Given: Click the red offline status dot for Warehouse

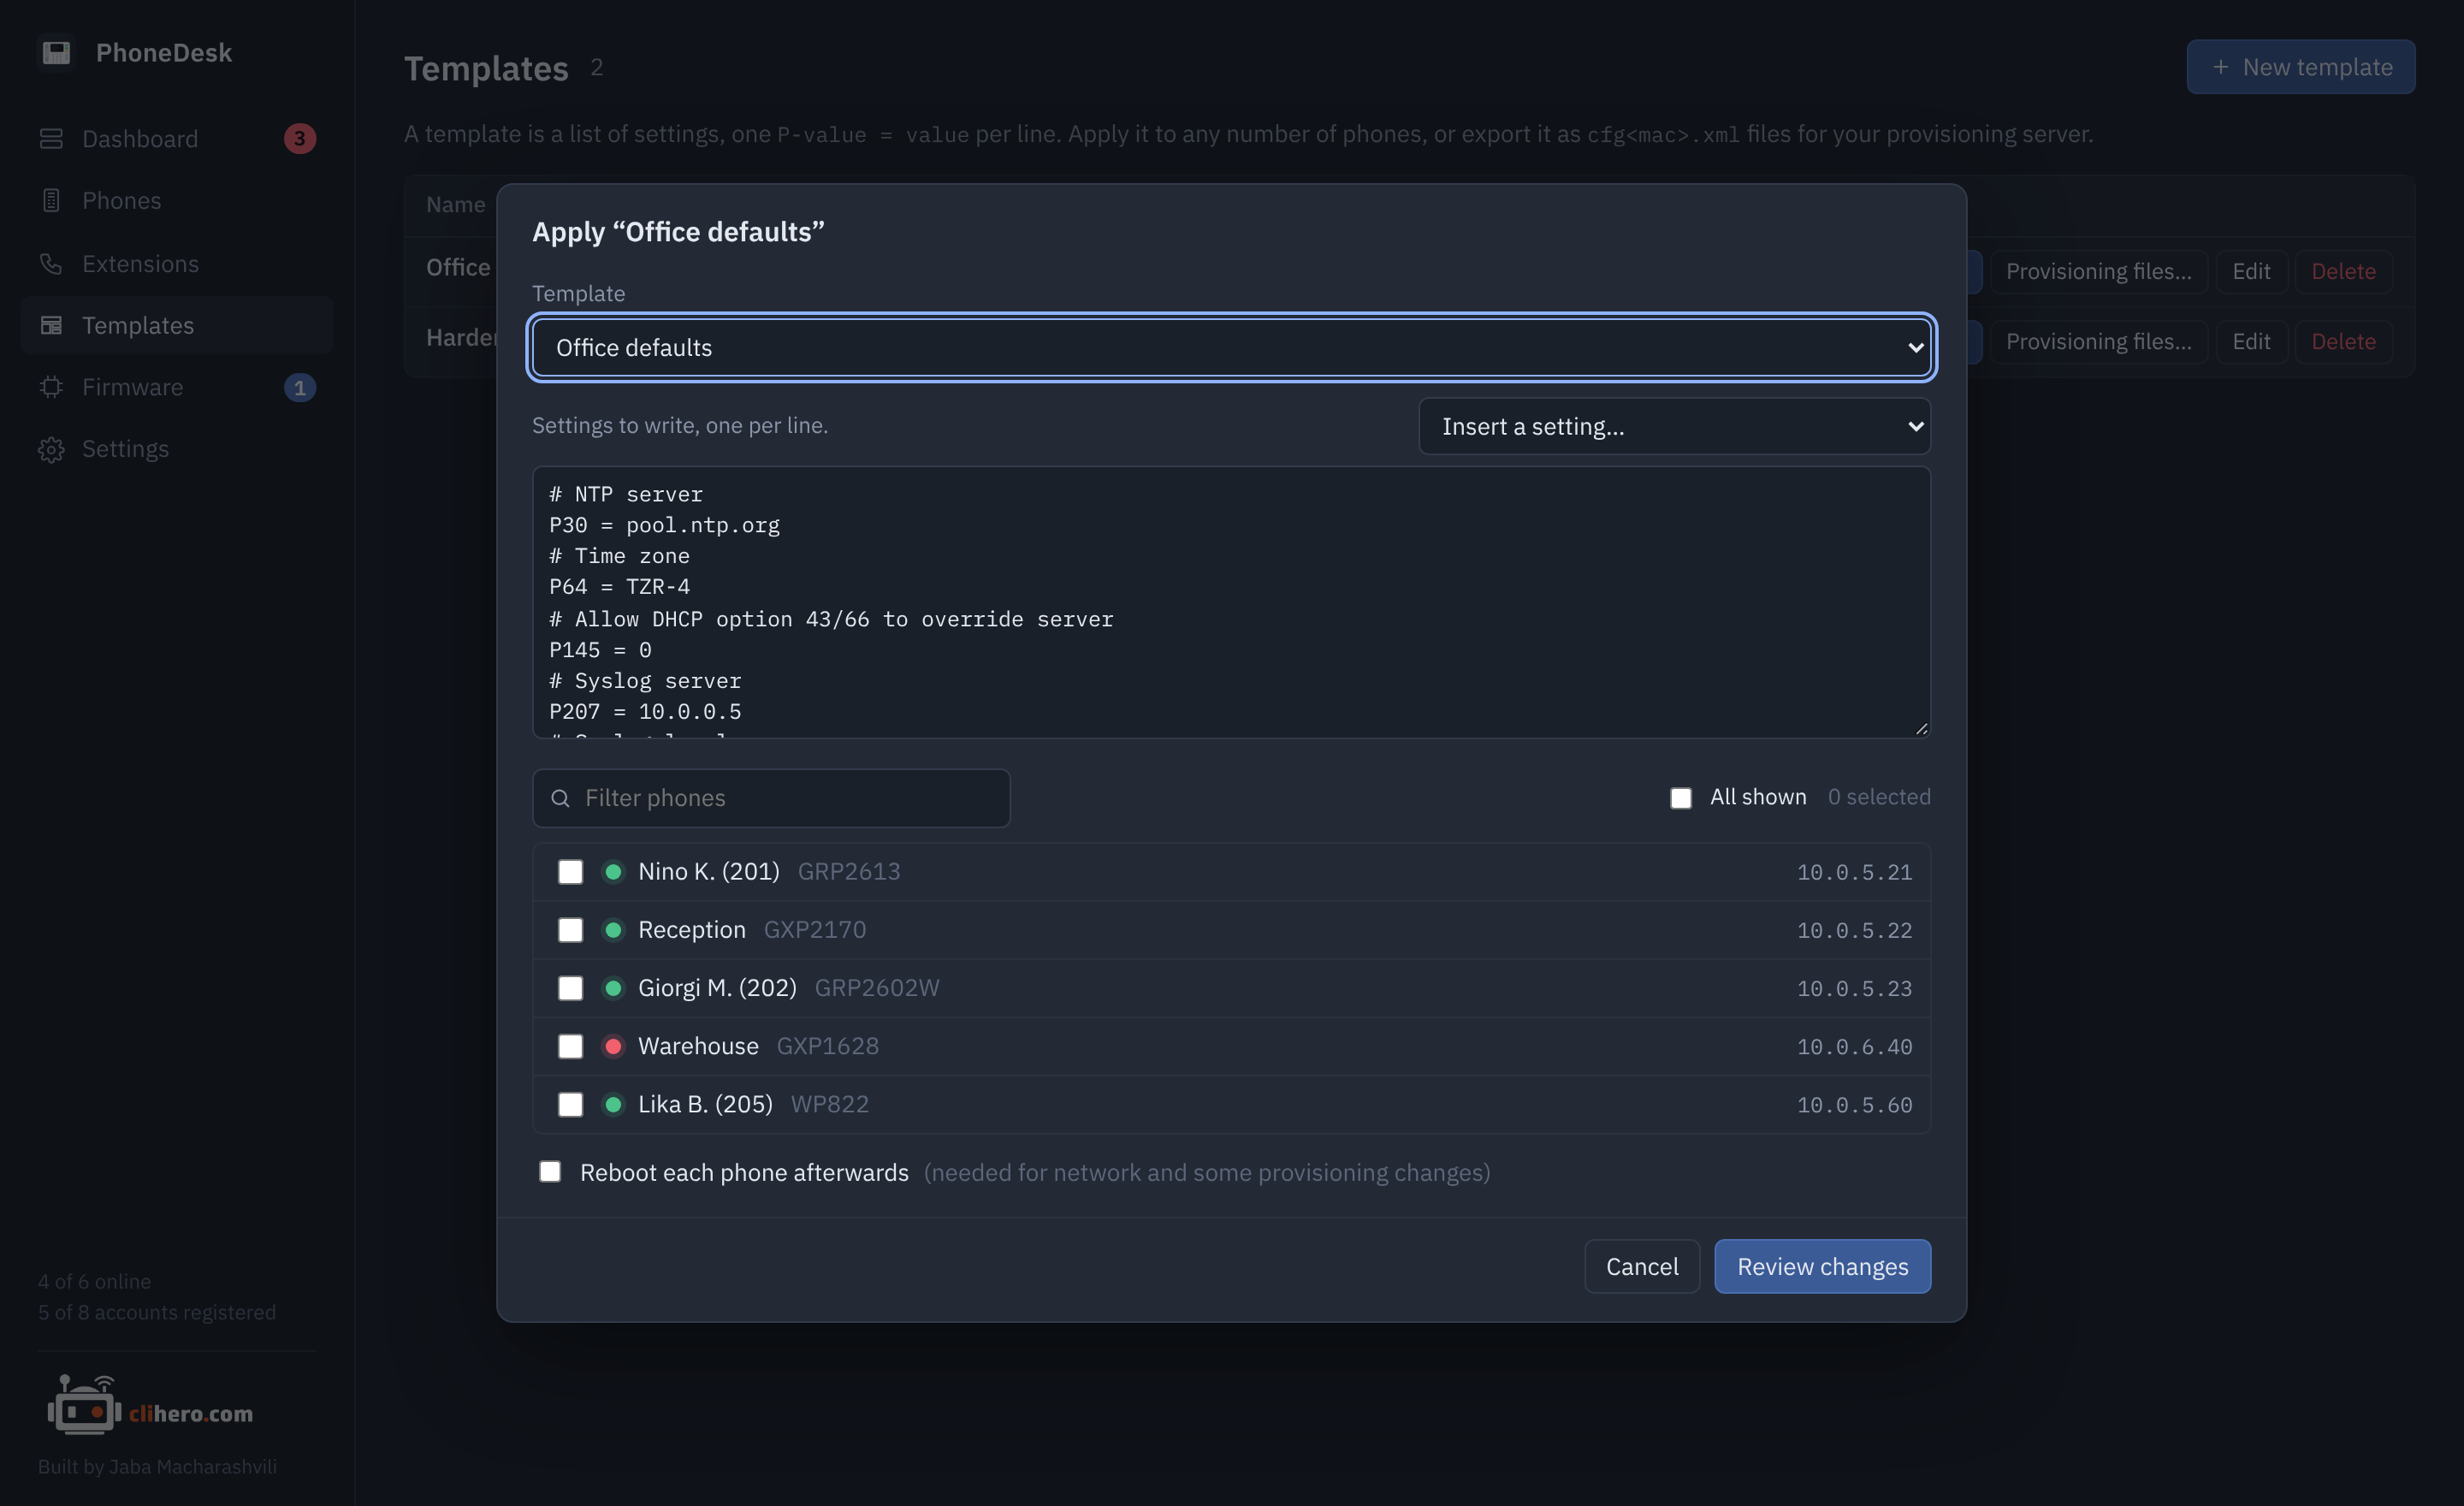Looking at the screenshot, I should 613,1046.
